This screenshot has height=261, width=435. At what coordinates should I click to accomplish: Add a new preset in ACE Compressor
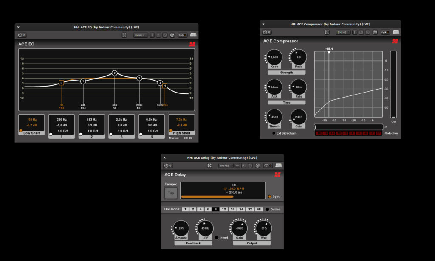click(x=355, y=32)
